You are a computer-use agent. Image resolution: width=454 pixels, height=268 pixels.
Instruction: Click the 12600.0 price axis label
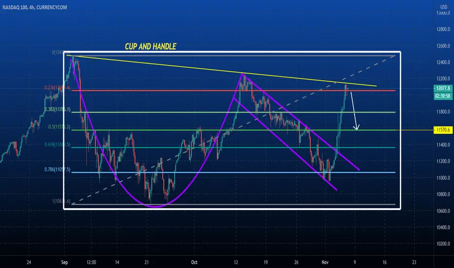(x=443, y=46)
